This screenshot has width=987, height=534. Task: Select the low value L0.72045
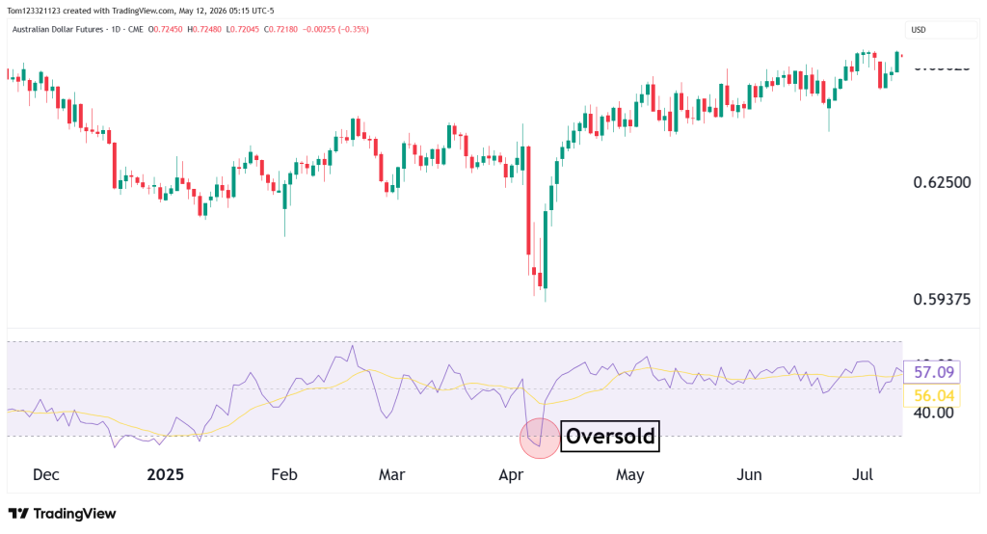click(x=242, y=30)
